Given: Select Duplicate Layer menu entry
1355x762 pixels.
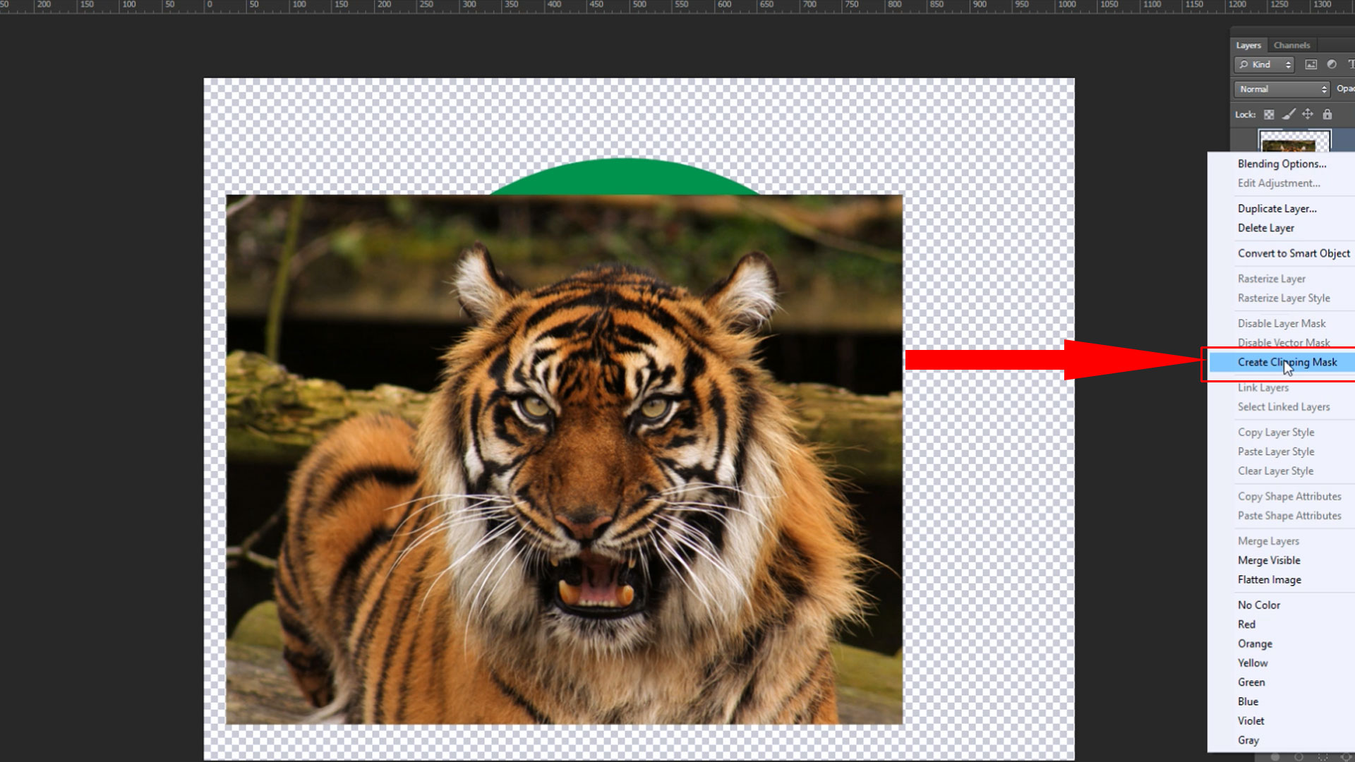Looking at the screenshot, I should [x=1277, y=209].
